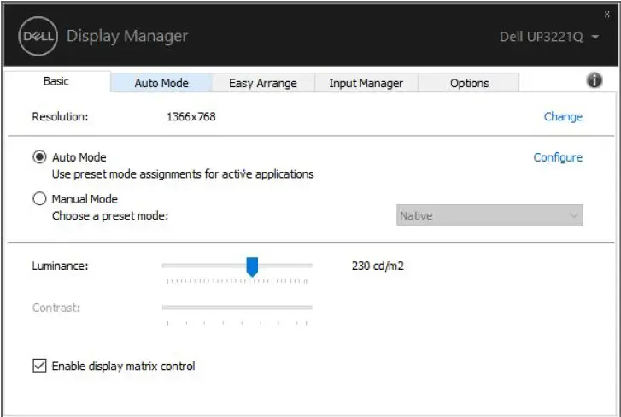
Task: Toggle Enable display matrix control checkbox
Action: click(x=39, y=366)
